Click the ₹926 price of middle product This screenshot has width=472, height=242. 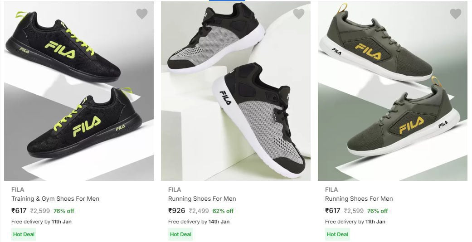pos(176,210)
